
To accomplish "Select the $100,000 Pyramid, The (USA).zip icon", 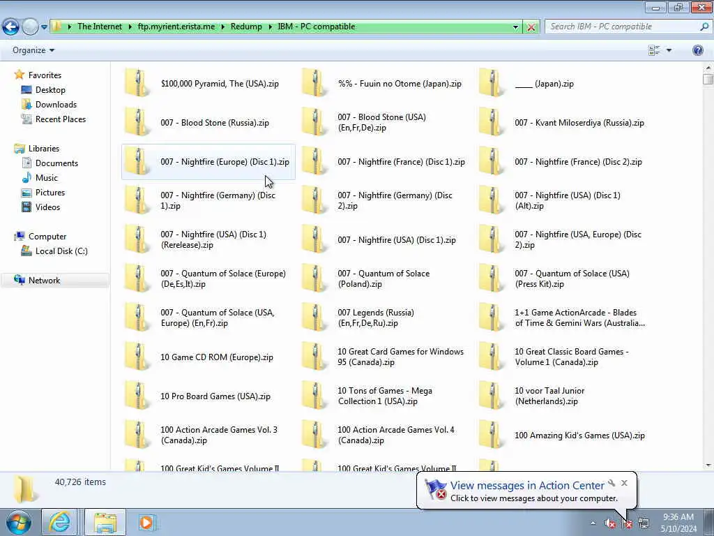I will tap(137, 84).
